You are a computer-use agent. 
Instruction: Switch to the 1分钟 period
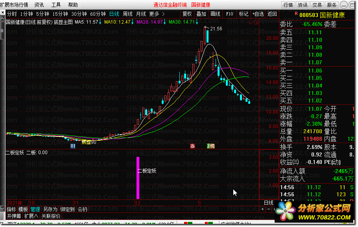tap(27, 14)
